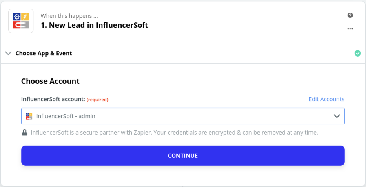Click the InfluencerSoft app logo
Image resolution: width=366 pixels, height=187 pixels.
(21, 21)
